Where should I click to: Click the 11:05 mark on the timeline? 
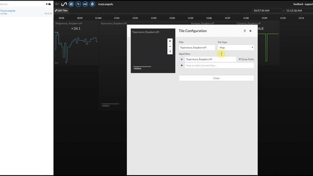190,18
